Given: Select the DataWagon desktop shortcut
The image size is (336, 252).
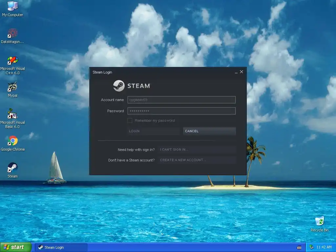Looking at the screenshot, I should coord(12,36).
